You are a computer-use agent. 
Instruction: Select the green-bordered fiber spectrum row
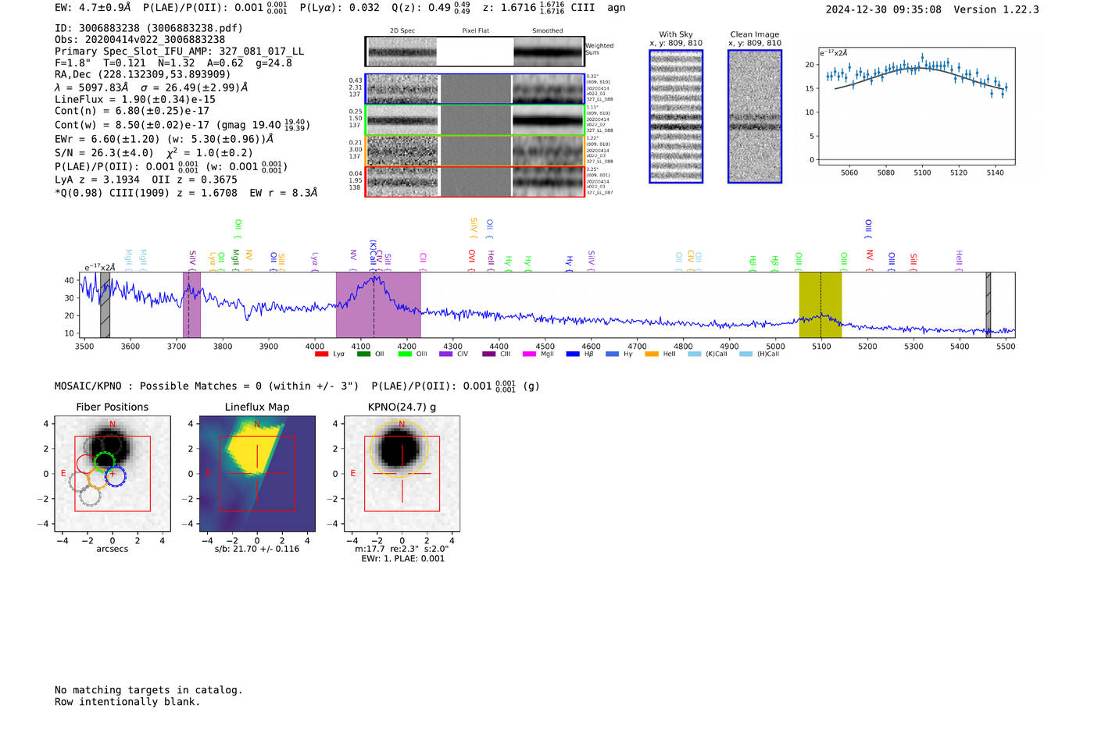point(475,120)
